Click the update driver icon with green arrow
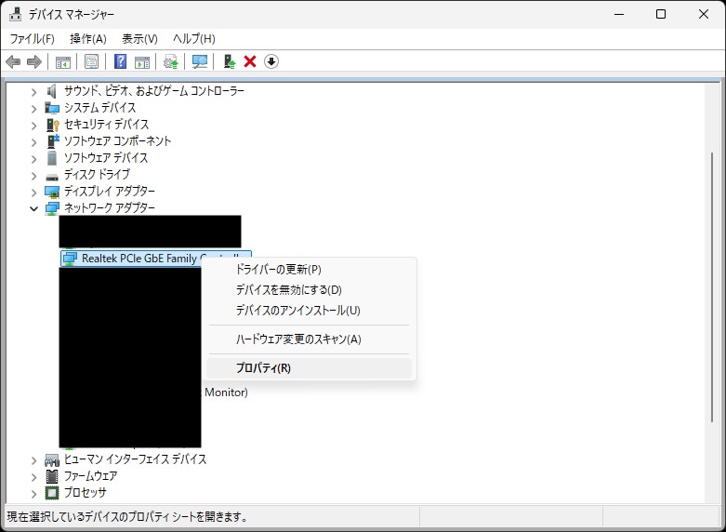The height and width of the screenshot is (532, 726). pos(229,61)
